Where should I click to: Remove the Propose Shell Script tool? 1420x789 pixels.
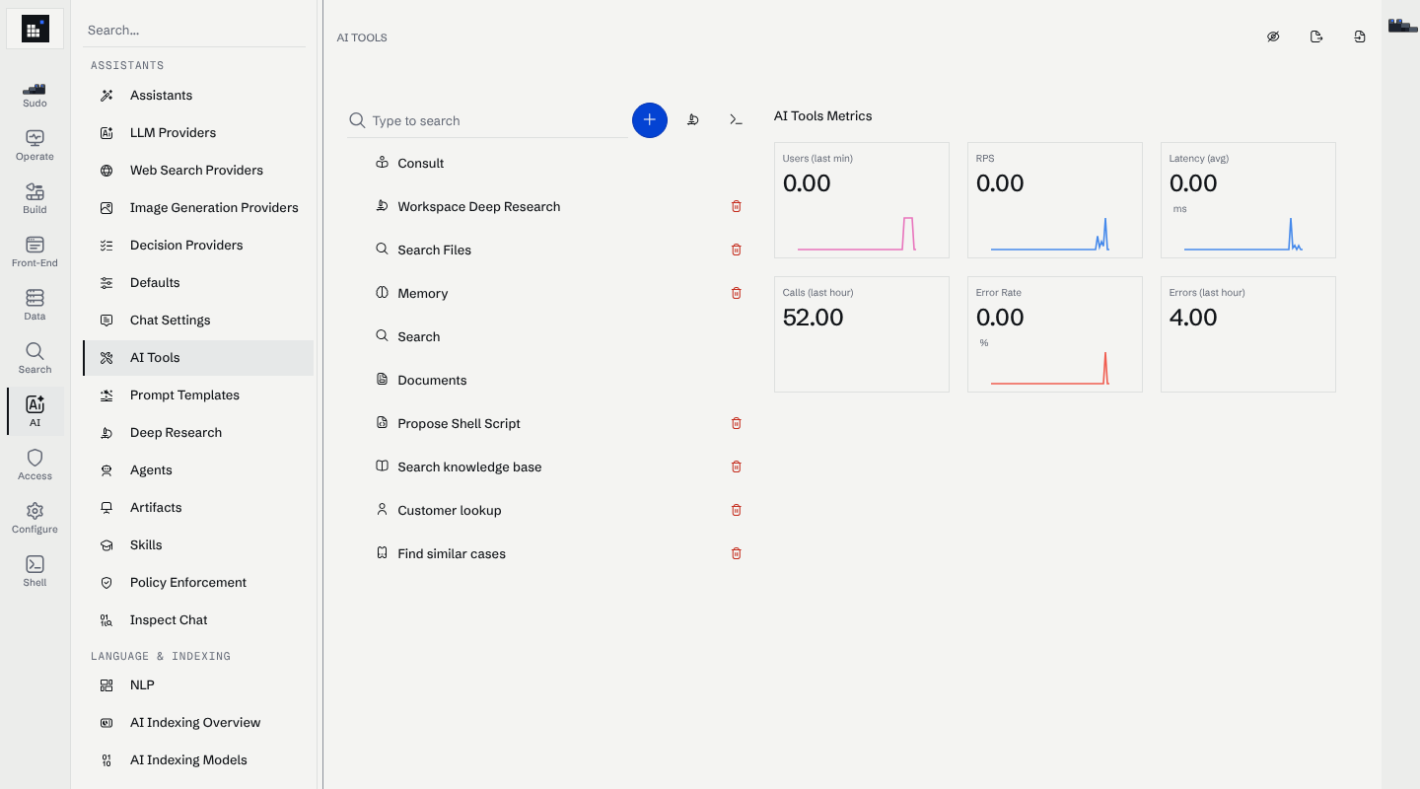[736, 423]
